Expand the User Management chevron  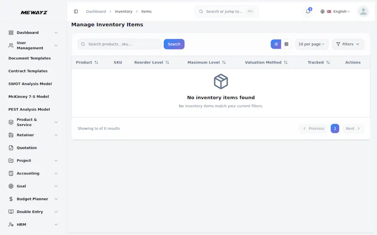tap(56, 45)
